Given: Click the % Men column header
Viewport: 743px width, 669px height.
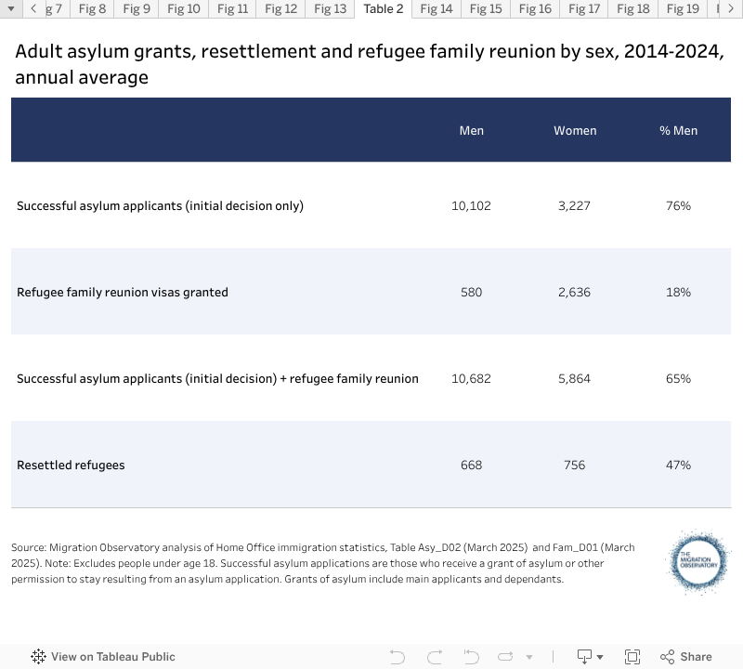Looking at the screenshot, I should coord(678,131).
